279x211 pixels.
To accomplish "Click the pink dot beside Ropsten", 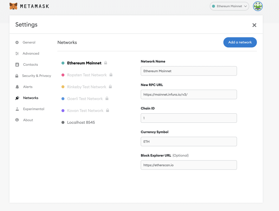I will point(63,75).
